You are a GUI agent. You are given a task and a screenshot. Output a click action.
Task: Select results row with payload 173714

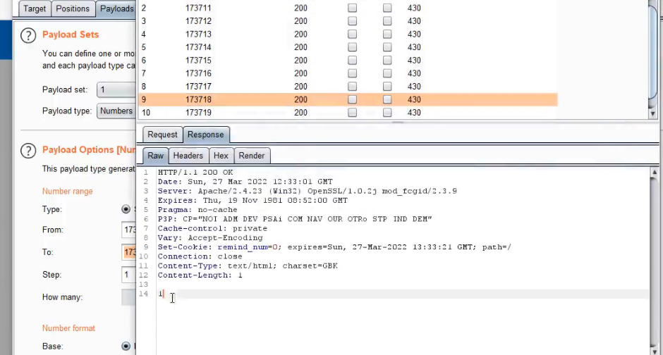[348, 47]
